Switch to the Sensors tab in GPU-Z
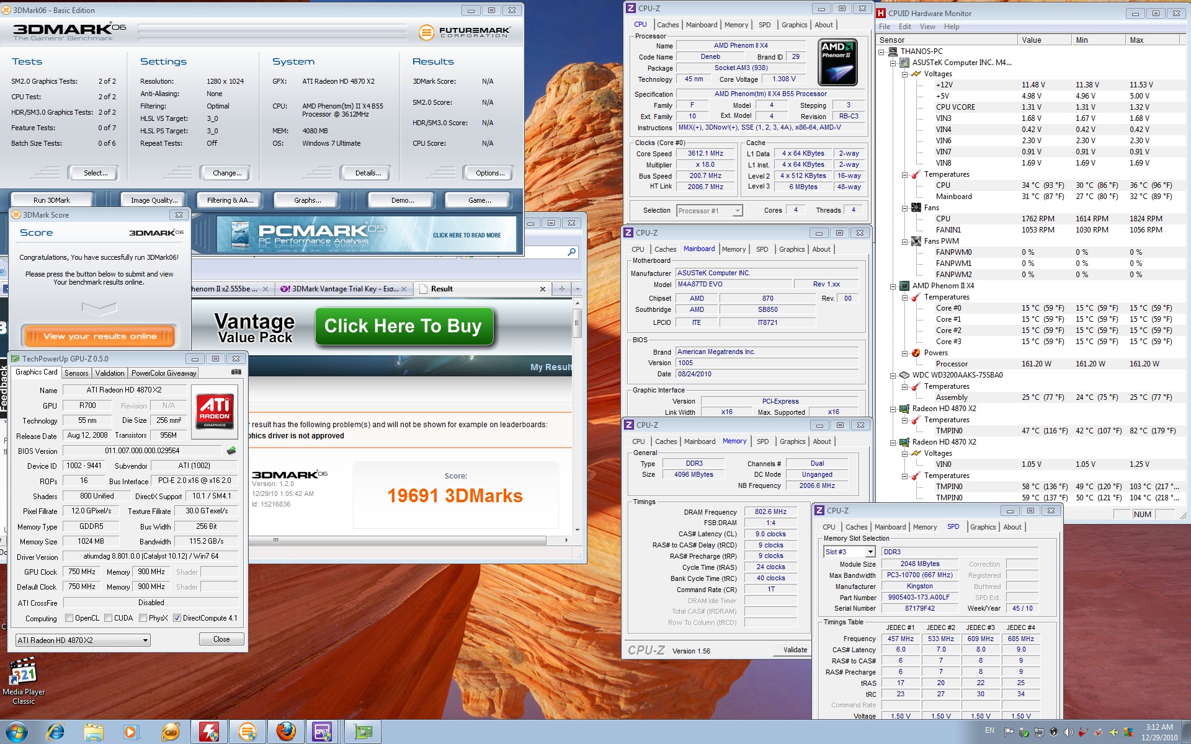 pos(76,373)
